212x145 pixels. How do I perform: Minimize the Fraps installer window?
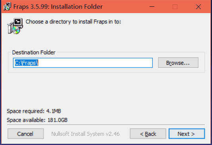point(152,7)
